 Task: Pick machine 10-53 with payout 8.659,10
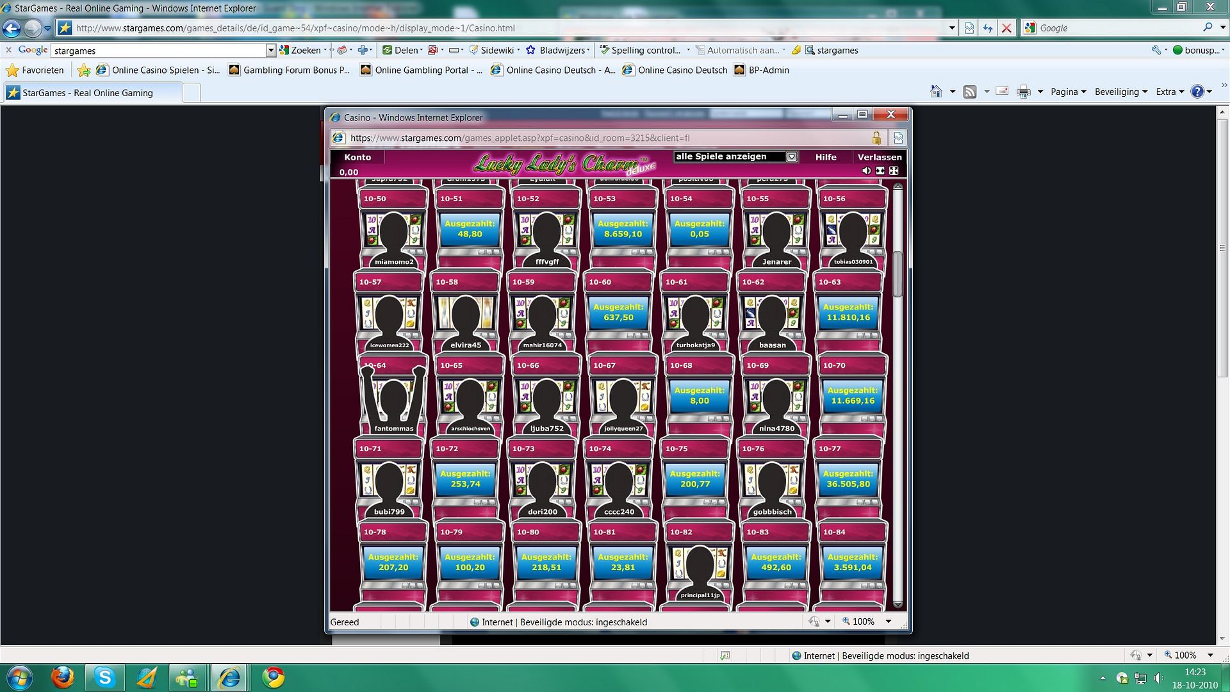pos(623,229)
